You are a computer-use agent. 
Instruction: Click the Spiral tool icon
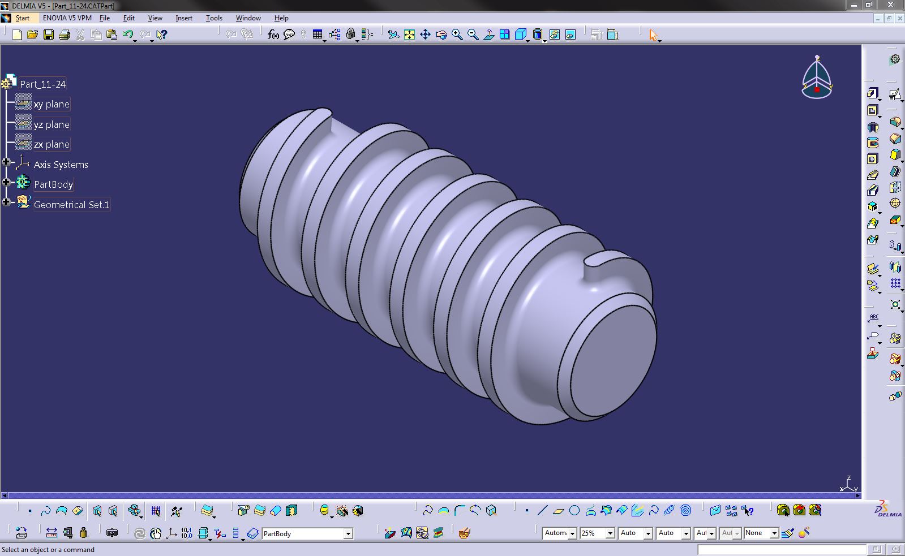pos(685,511)
